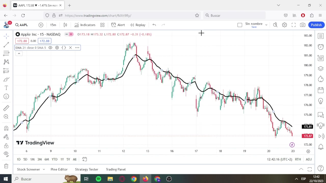Start bar Replay mode

[x=138, y=25]
